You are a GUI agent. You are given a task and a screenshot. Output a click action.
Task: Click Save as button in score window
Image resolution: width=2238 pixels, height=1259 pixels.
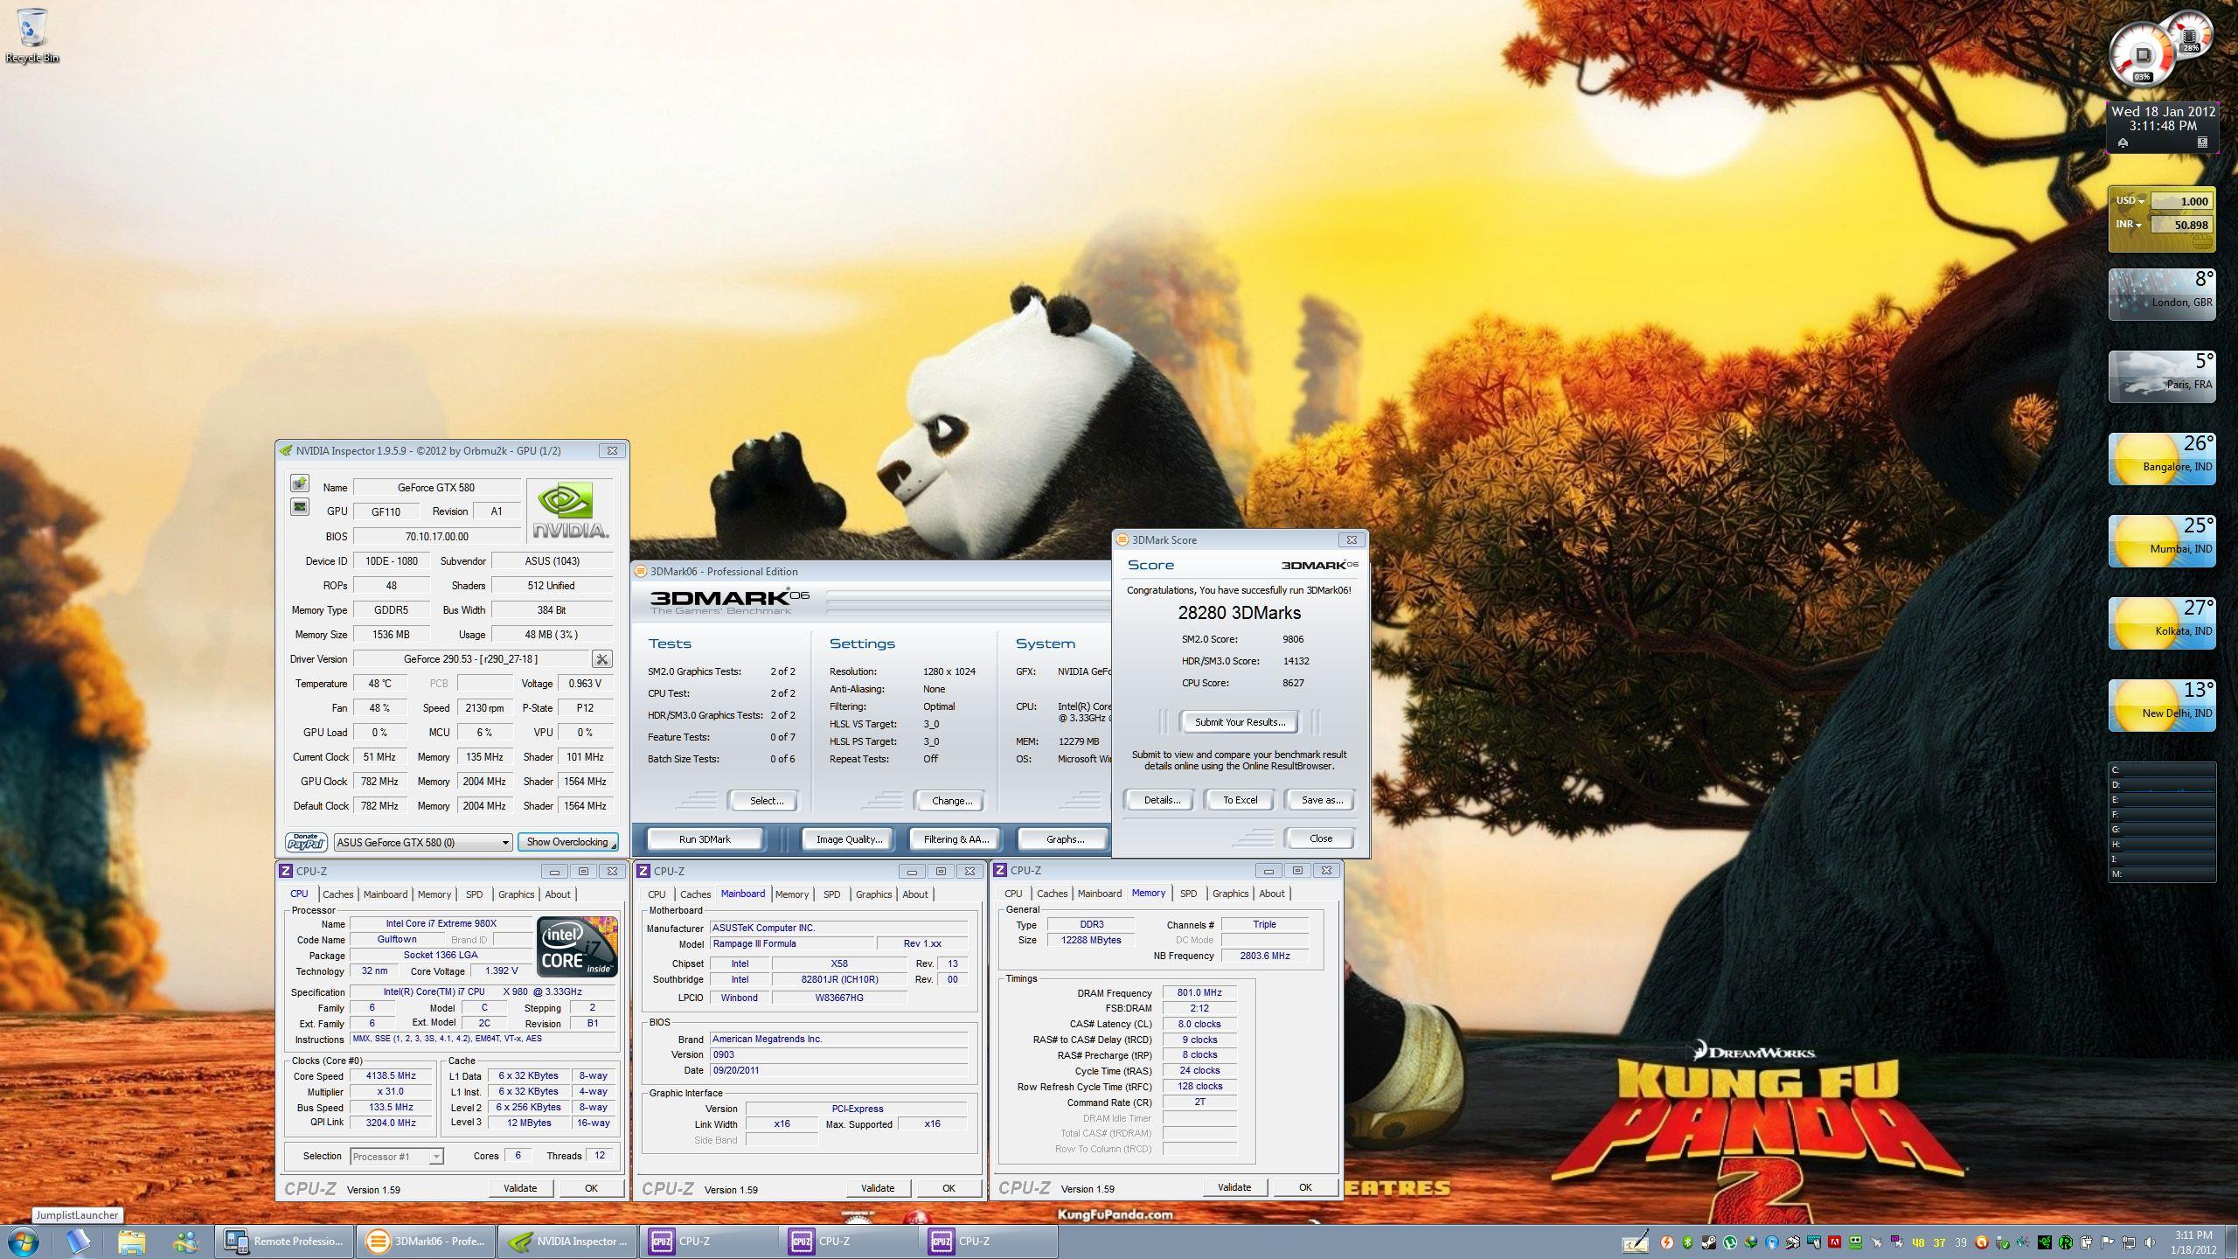coord(1322,800)
